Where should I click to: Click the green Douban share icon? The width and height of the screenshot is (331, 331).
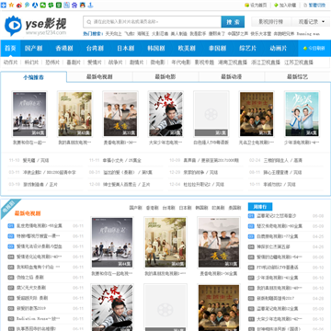(x=59, y=6)
